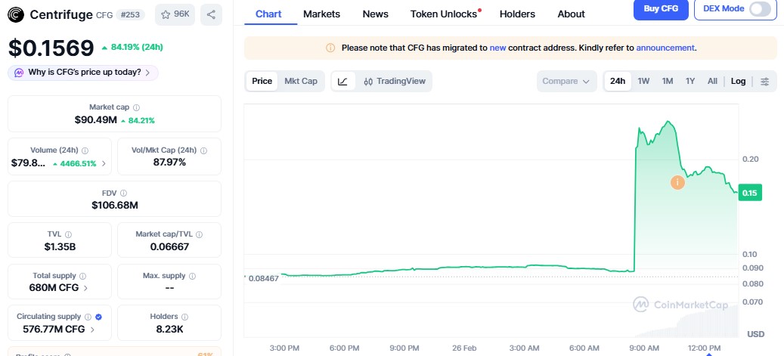Click info icon beside Circulating supply

click(x=88, y=317)
